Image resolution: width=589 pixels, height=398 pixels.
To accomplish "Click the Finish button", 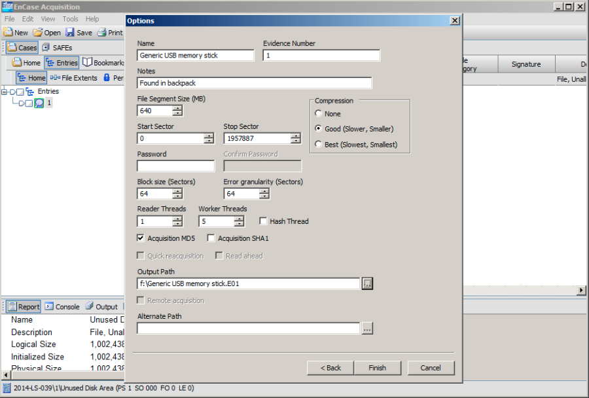I will tap(378, 367).
